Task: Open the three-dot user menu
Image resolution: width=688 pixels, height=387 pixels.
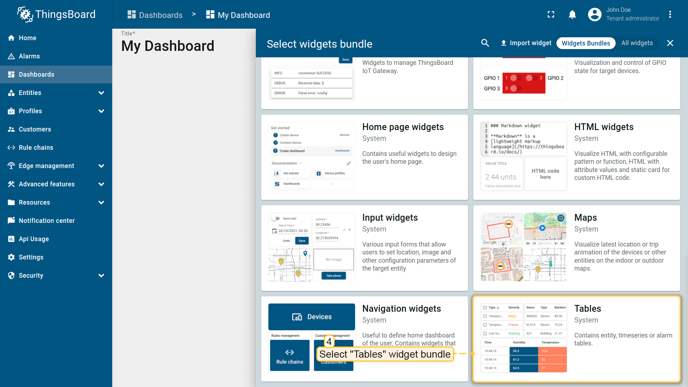Action: [670, 14]
